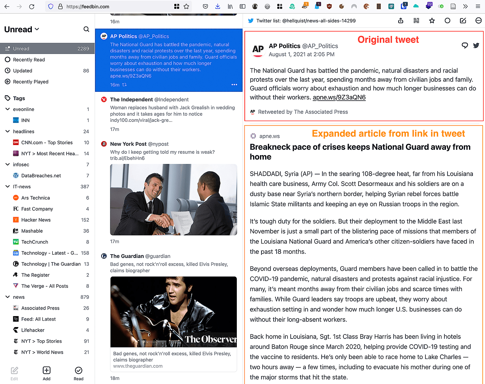The width and height of the screenshot is (485, 384).
Task: Click AP Politics author name in tweet
Action: [285, 46]
